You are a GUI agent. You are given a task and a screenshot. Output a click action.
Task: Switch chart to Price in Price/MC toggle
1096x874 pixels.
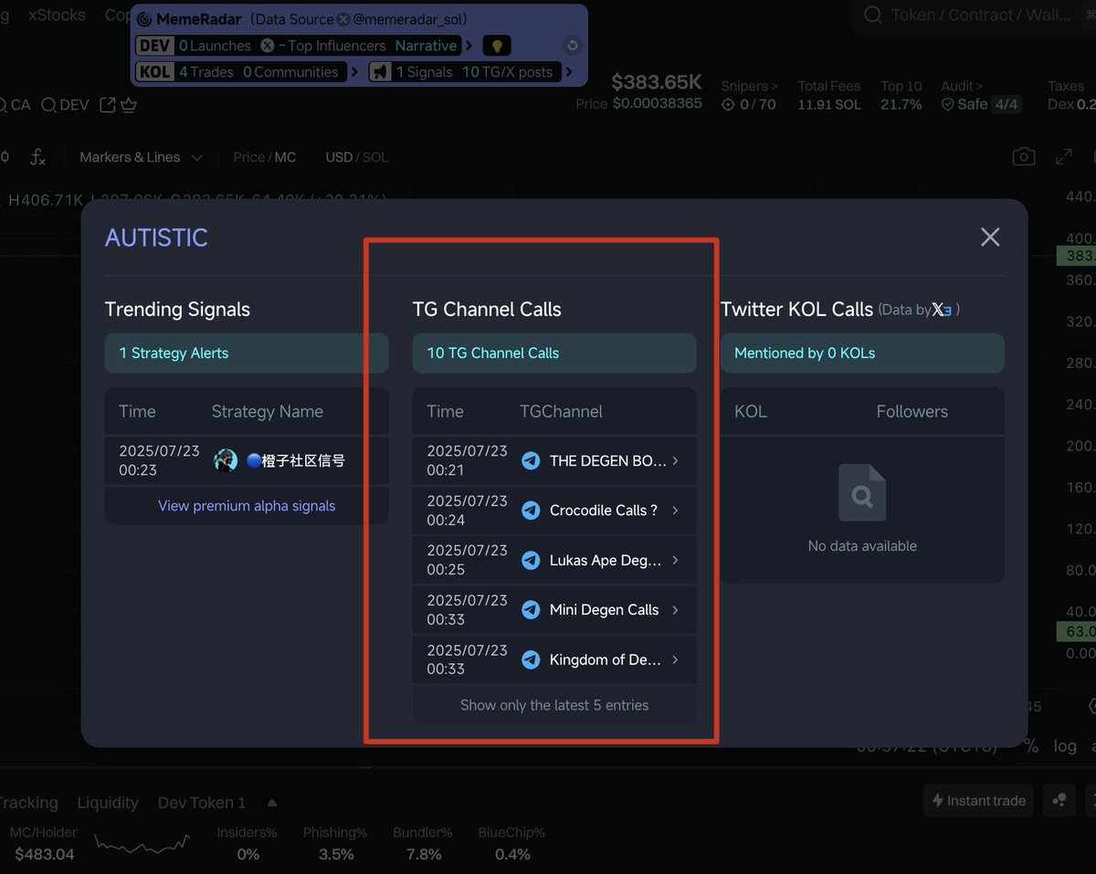(248, 157)
